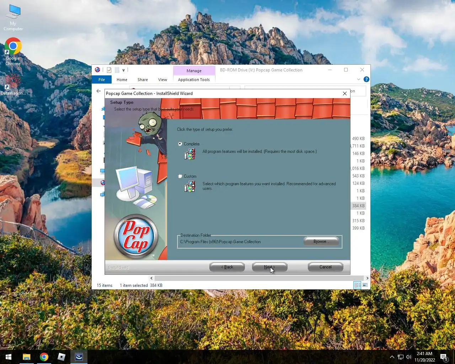The image size is (455, 364).
Task: Select the 399 KB file row
Action: pos(358,228)
